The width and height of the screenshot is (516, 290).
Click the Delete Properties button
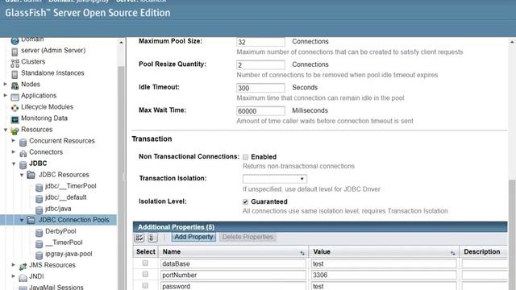(248, 237)
